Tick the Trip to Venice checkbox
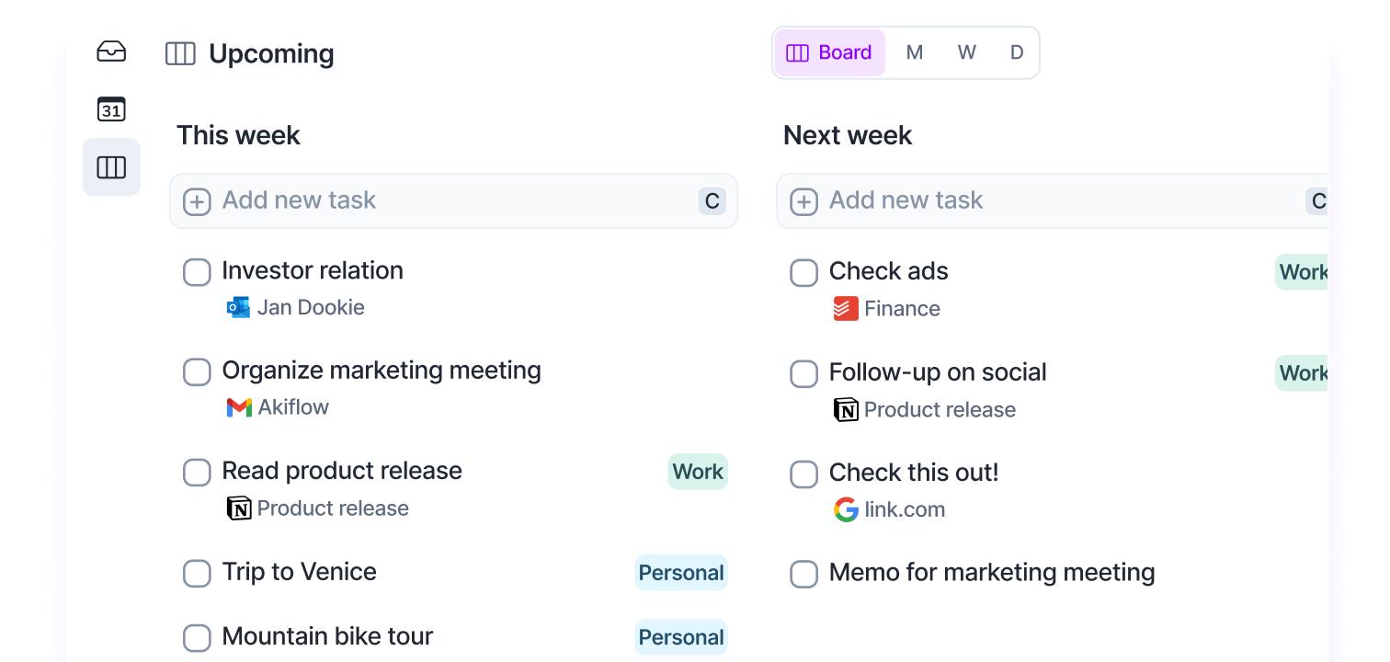Screen dimensions: 1390x662 [197, 573]
